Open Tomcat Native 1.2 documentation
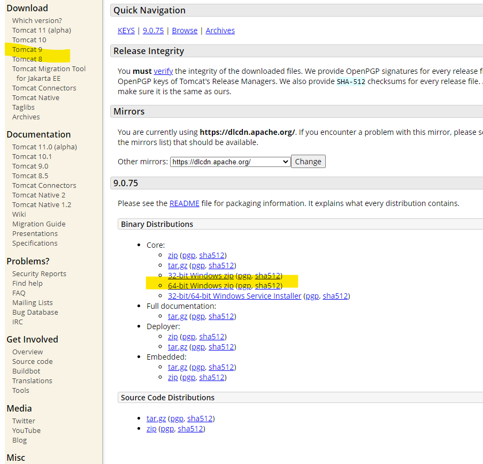 (x=42, y=204)
